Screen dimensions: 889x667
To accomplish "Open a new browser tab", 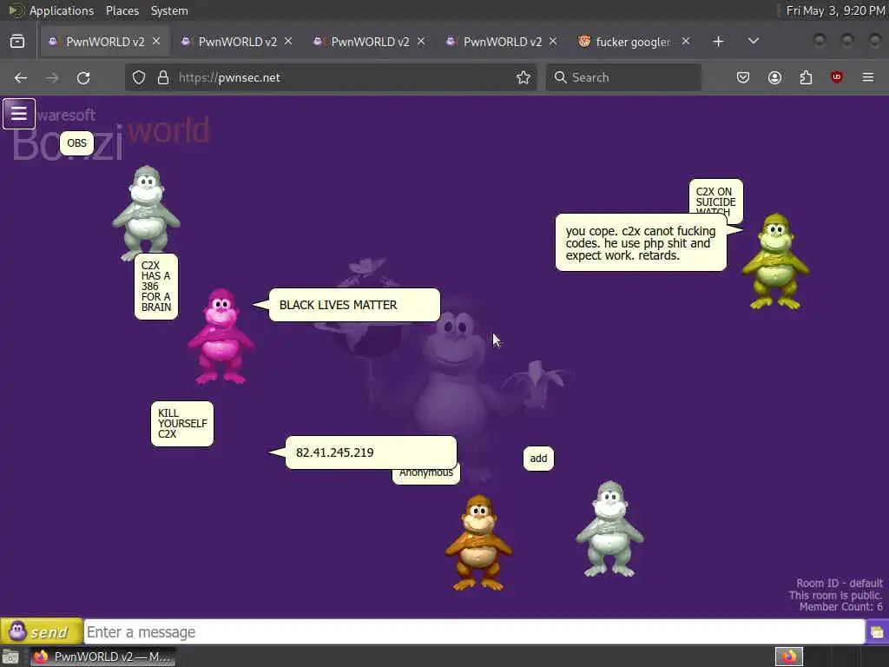I will tap(718, 42).
